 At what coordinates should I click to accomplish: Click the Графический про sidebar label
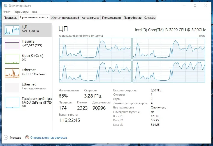click(37, 99)
